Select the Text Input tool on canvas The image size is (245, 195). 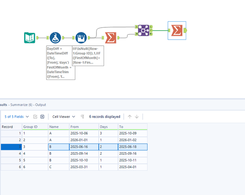[x=29, y=38]
